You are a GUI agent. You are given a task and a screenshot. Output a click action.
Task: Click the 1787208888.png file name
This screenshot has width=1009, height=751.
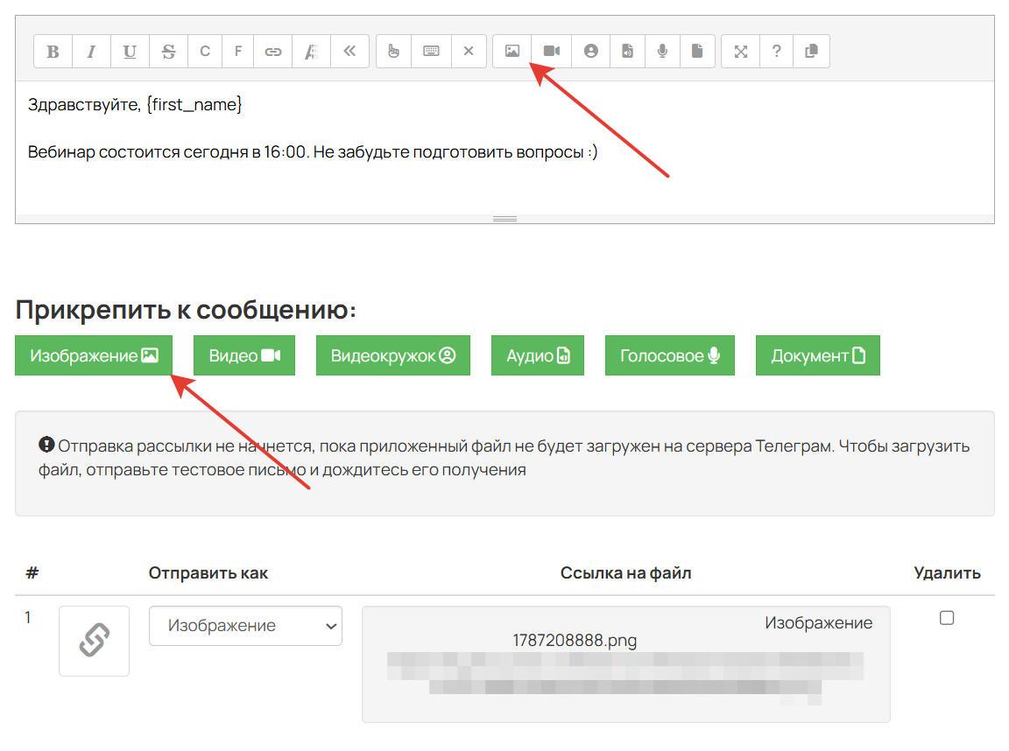(x=575, y=641)
